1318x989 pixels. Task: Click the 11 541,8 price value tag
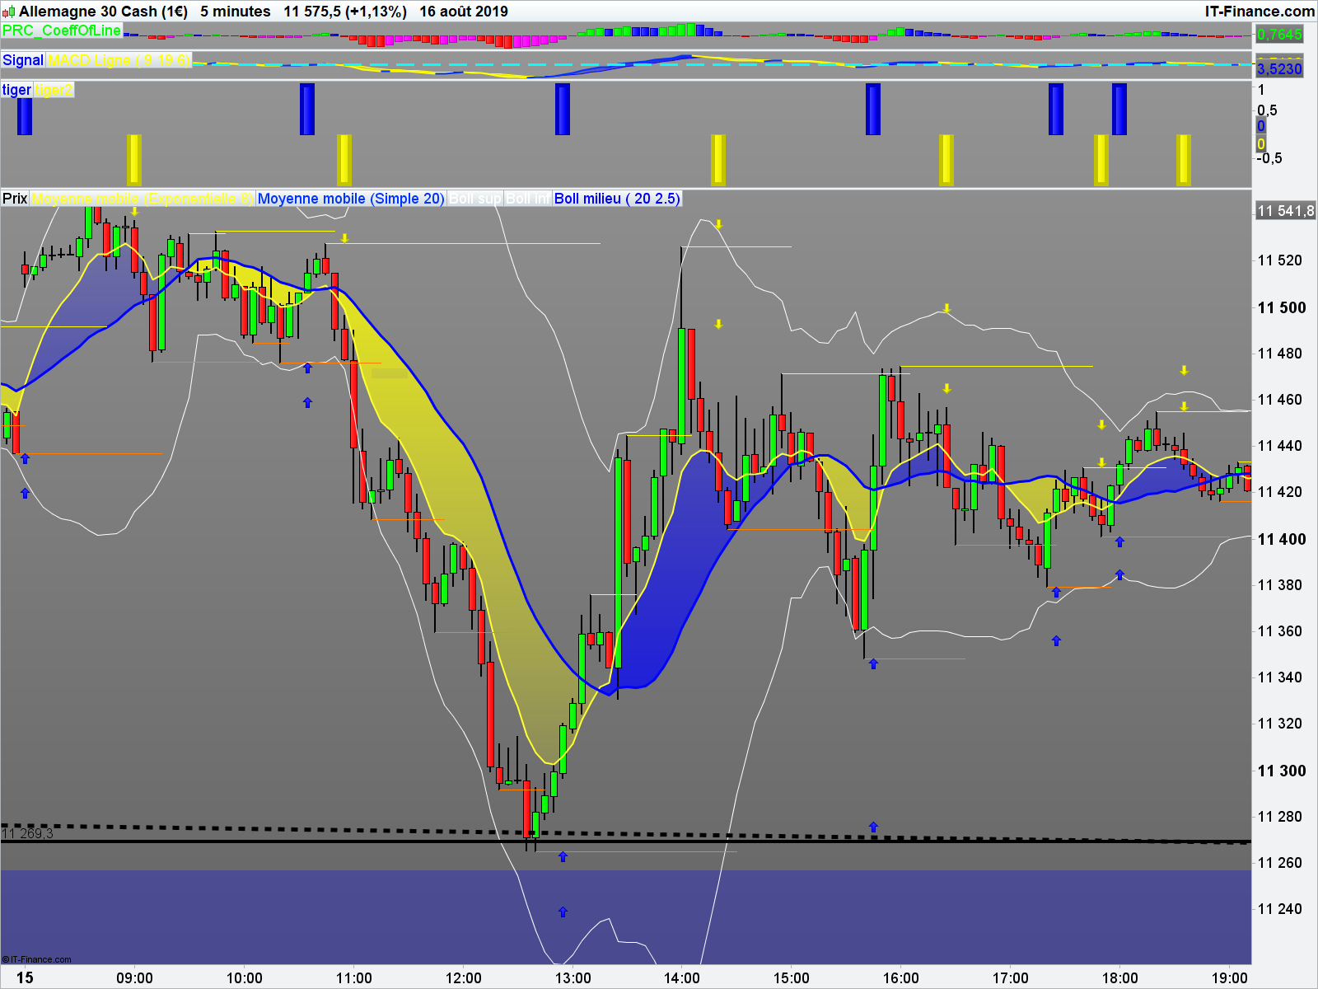pyautogui.click(x=1285, y=211)
